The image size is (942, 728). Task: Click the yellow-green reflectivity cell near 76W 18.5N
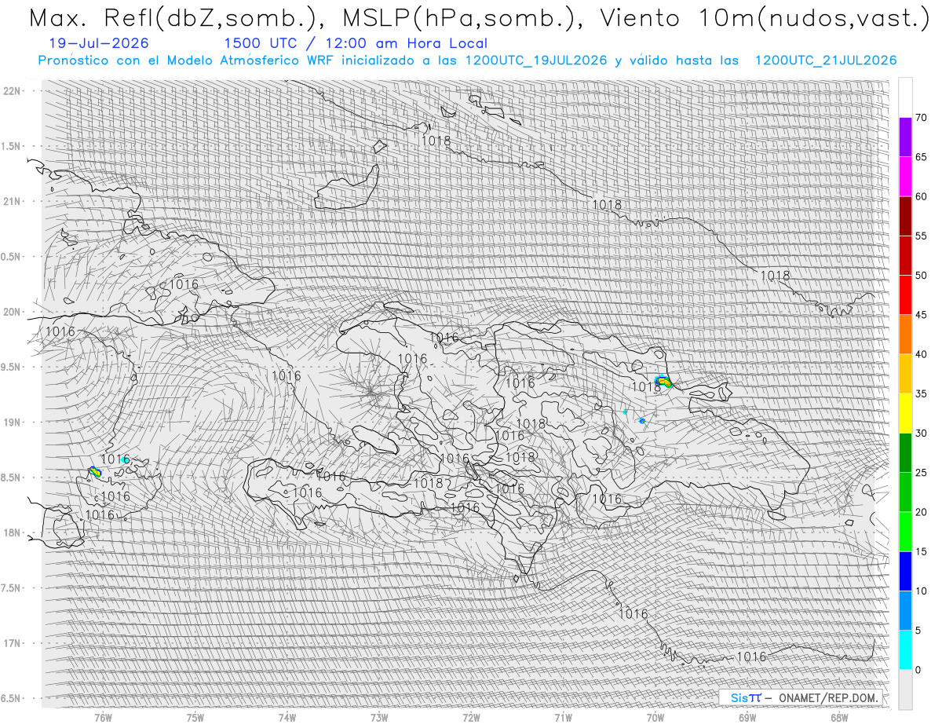94,471
